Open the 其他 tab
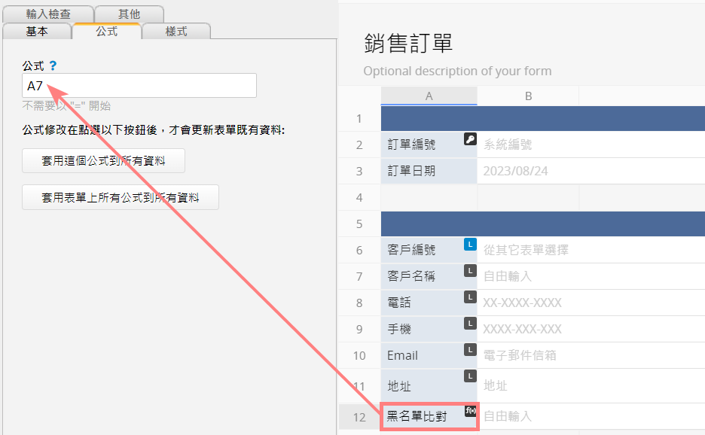This screenshot has height=435, width=705. (x=129, y=14)
